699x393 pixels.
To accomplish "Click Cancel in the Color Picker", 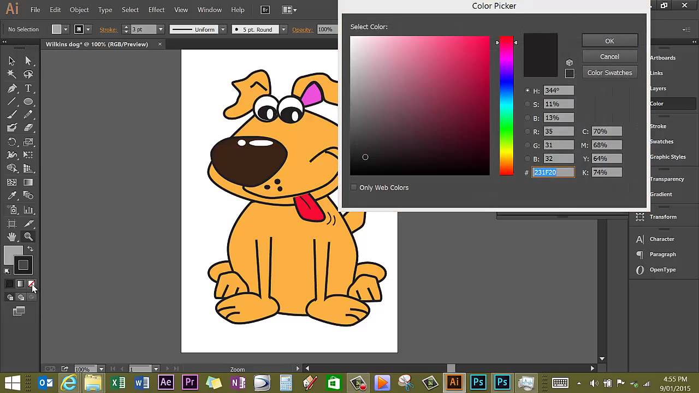I will pos(609,57).
